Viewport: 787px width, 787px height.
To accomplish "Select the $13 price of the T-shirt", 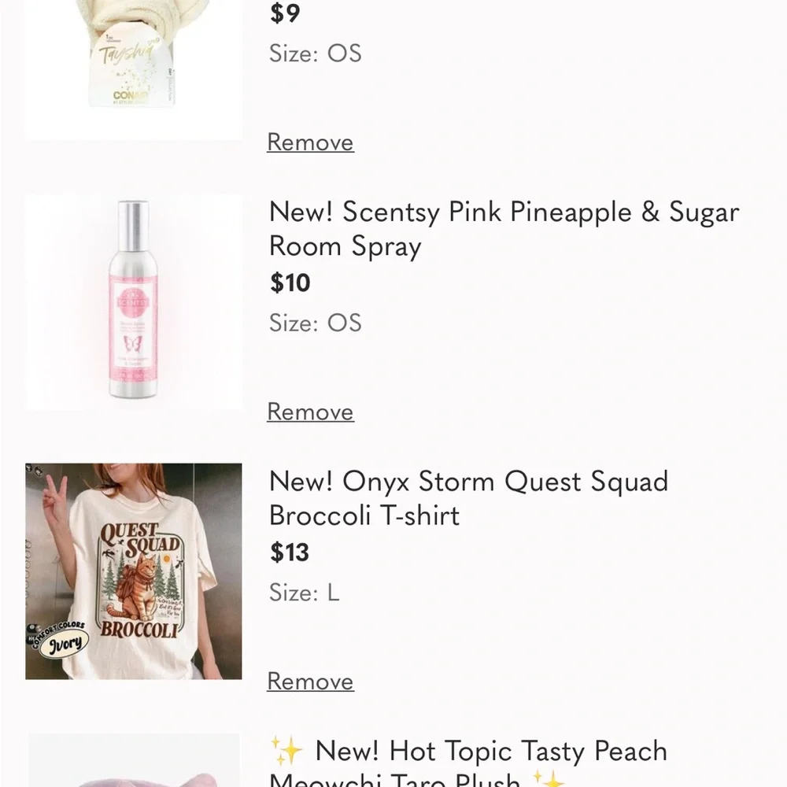I will click(x=290, y=552).
